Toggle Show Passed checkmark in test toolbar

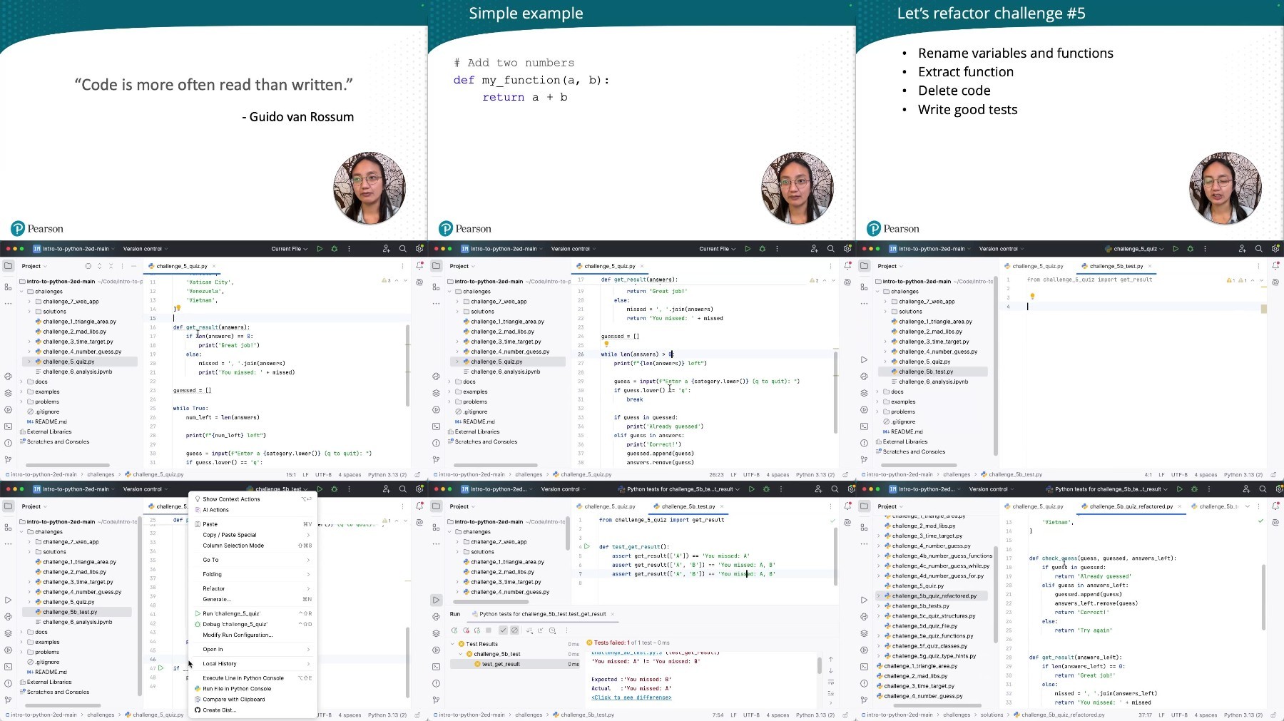coord(503,630)
